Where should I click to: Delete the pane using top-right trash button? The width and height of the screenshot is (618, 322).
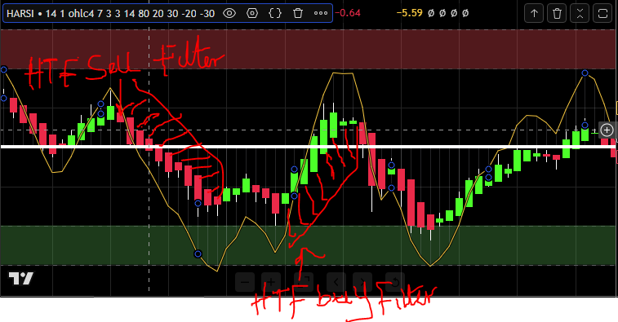pos(557,13)
